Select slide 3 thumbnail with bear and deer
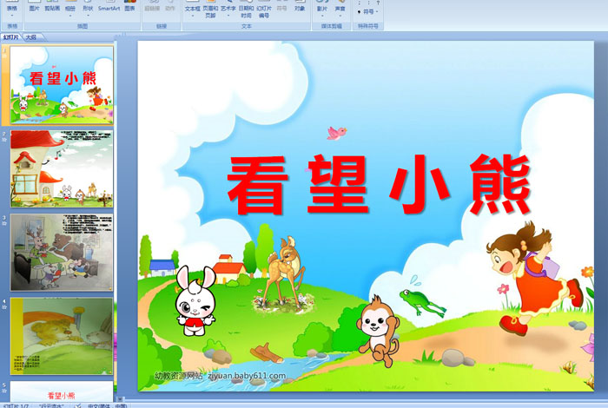This screenshot has height=408, width=608. [x=62, y=253]
